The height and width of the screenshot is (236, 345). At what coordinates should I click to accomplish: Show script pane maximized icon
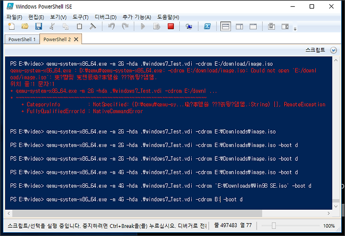pos(253,26)
